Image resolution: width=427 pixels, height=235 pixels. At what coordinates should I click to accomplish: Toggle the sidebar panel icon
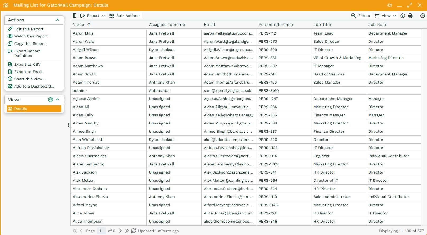click(x=75, y=16)
